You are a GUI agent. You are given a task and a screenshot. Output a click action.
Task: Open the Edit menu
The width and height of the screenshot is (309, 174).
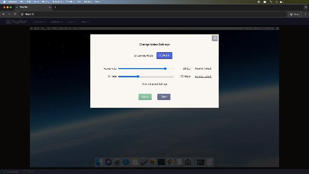(29, 2)
